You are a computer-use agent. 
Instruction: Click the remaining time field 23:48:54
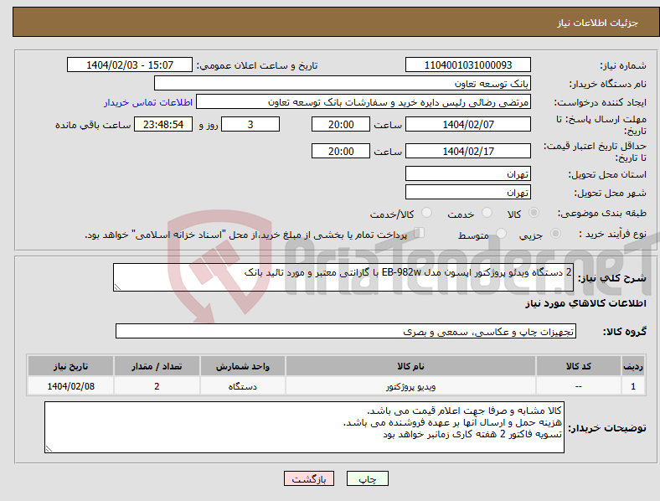tap(163, 124)
